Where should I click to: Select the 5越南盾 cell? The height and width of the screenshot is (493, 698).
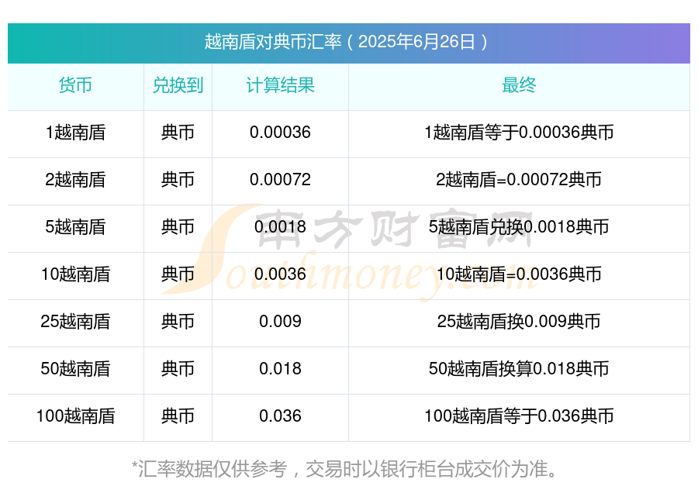click(x=75, y=227)
